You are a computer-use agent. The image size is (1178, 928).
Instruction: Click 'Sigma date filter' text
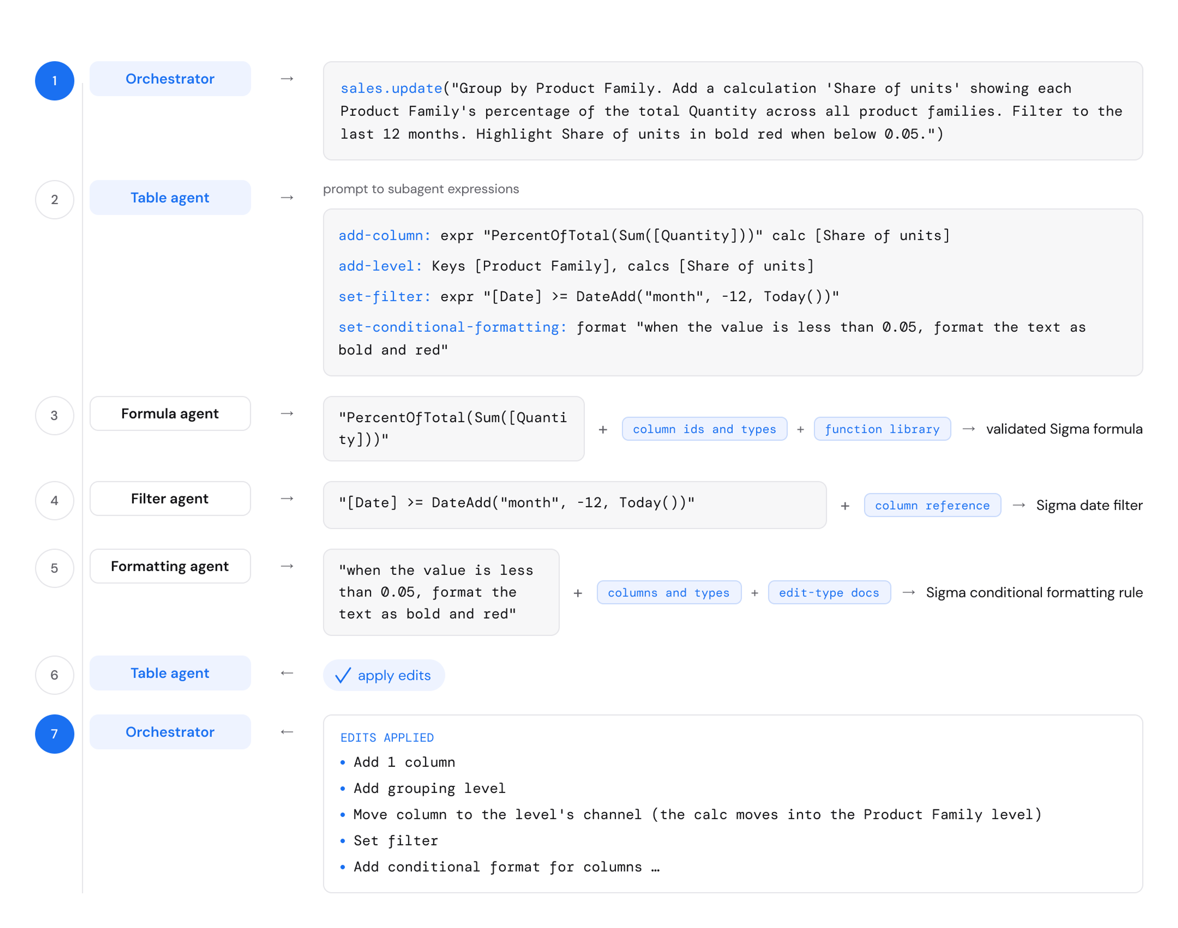pyautogui.click(x=1089, y=506)
